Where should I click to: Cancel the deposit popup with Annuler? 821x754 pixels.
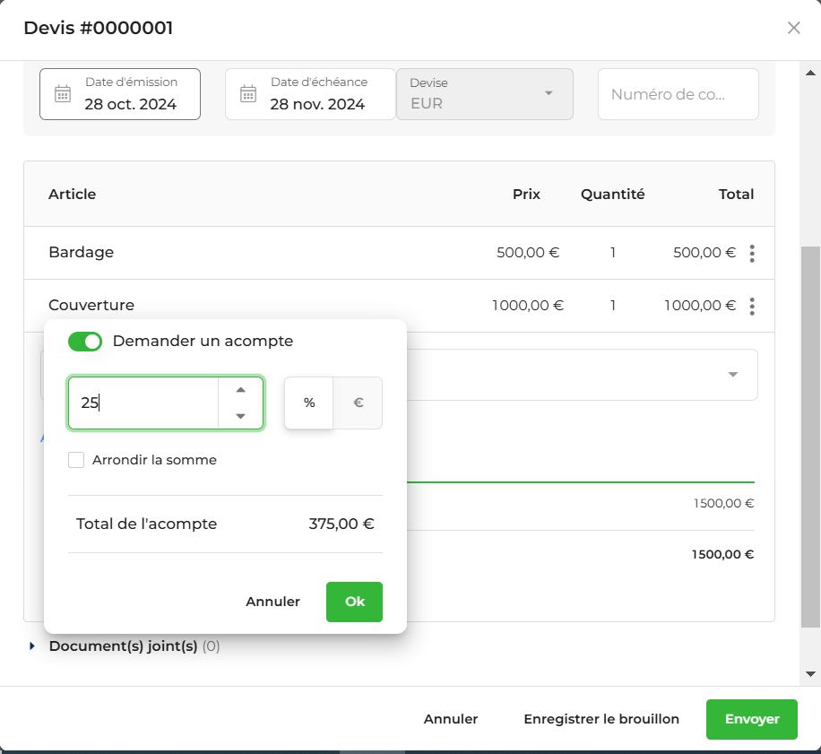[272, 602]
